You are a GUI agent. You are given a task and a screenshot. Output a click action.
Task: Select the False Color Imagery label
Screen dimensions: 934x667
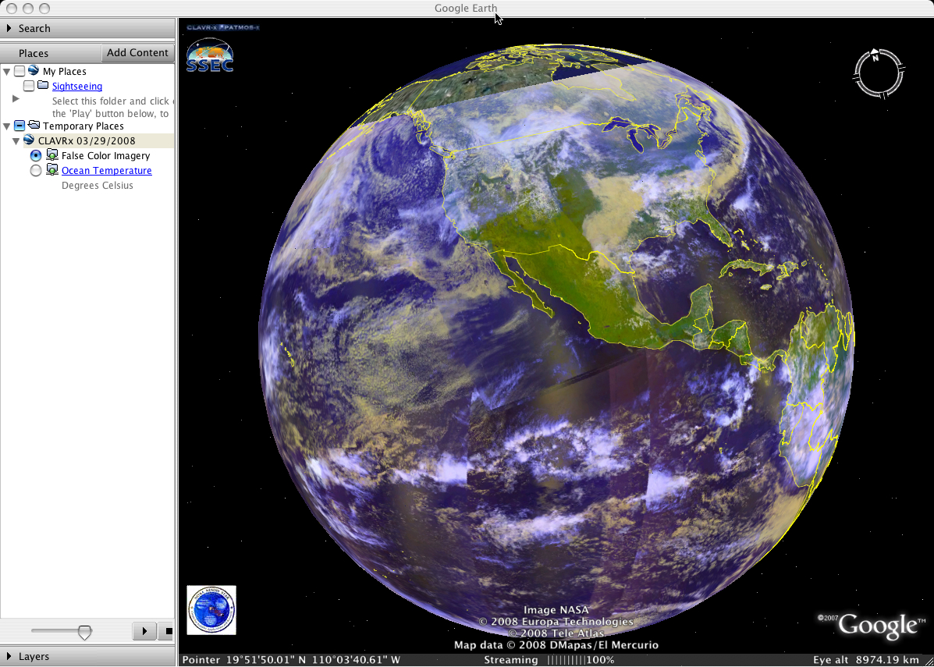click(x=106, y=155)
